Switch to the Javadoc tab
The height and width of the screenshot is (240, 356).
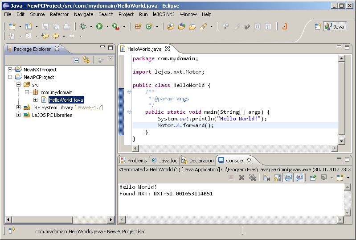click(x=164, y=161)
